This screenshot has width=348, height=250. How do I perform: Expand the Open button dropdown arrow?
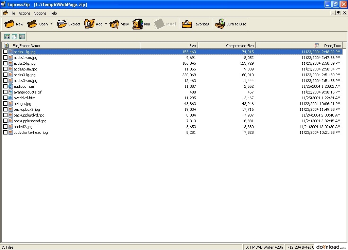(51, 24)
